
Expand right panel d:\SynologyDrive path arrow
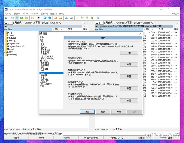96,26
